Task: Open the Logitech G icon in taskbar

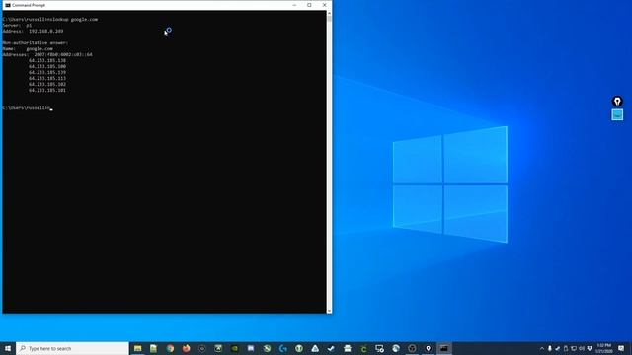Action: point(283,348)
